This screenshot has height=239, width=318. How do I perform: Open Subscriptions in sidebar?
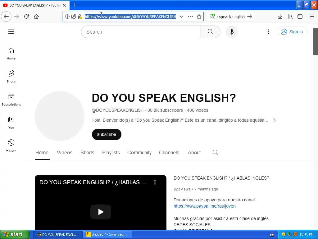11,100
